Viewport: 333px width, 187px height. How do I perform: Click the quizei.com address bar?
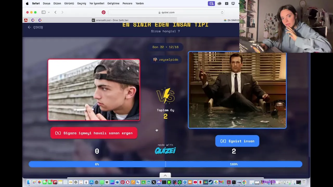tap(166, 12)
